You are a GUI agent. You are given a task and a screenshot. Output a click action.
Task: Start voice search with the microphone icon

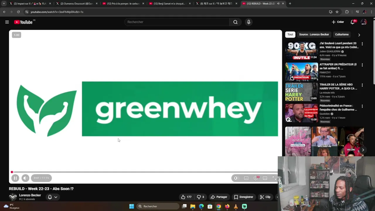click(249, 22)
